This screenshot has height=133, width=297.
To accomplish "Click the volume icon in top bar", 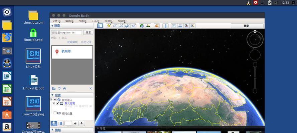I will [276, 3].
